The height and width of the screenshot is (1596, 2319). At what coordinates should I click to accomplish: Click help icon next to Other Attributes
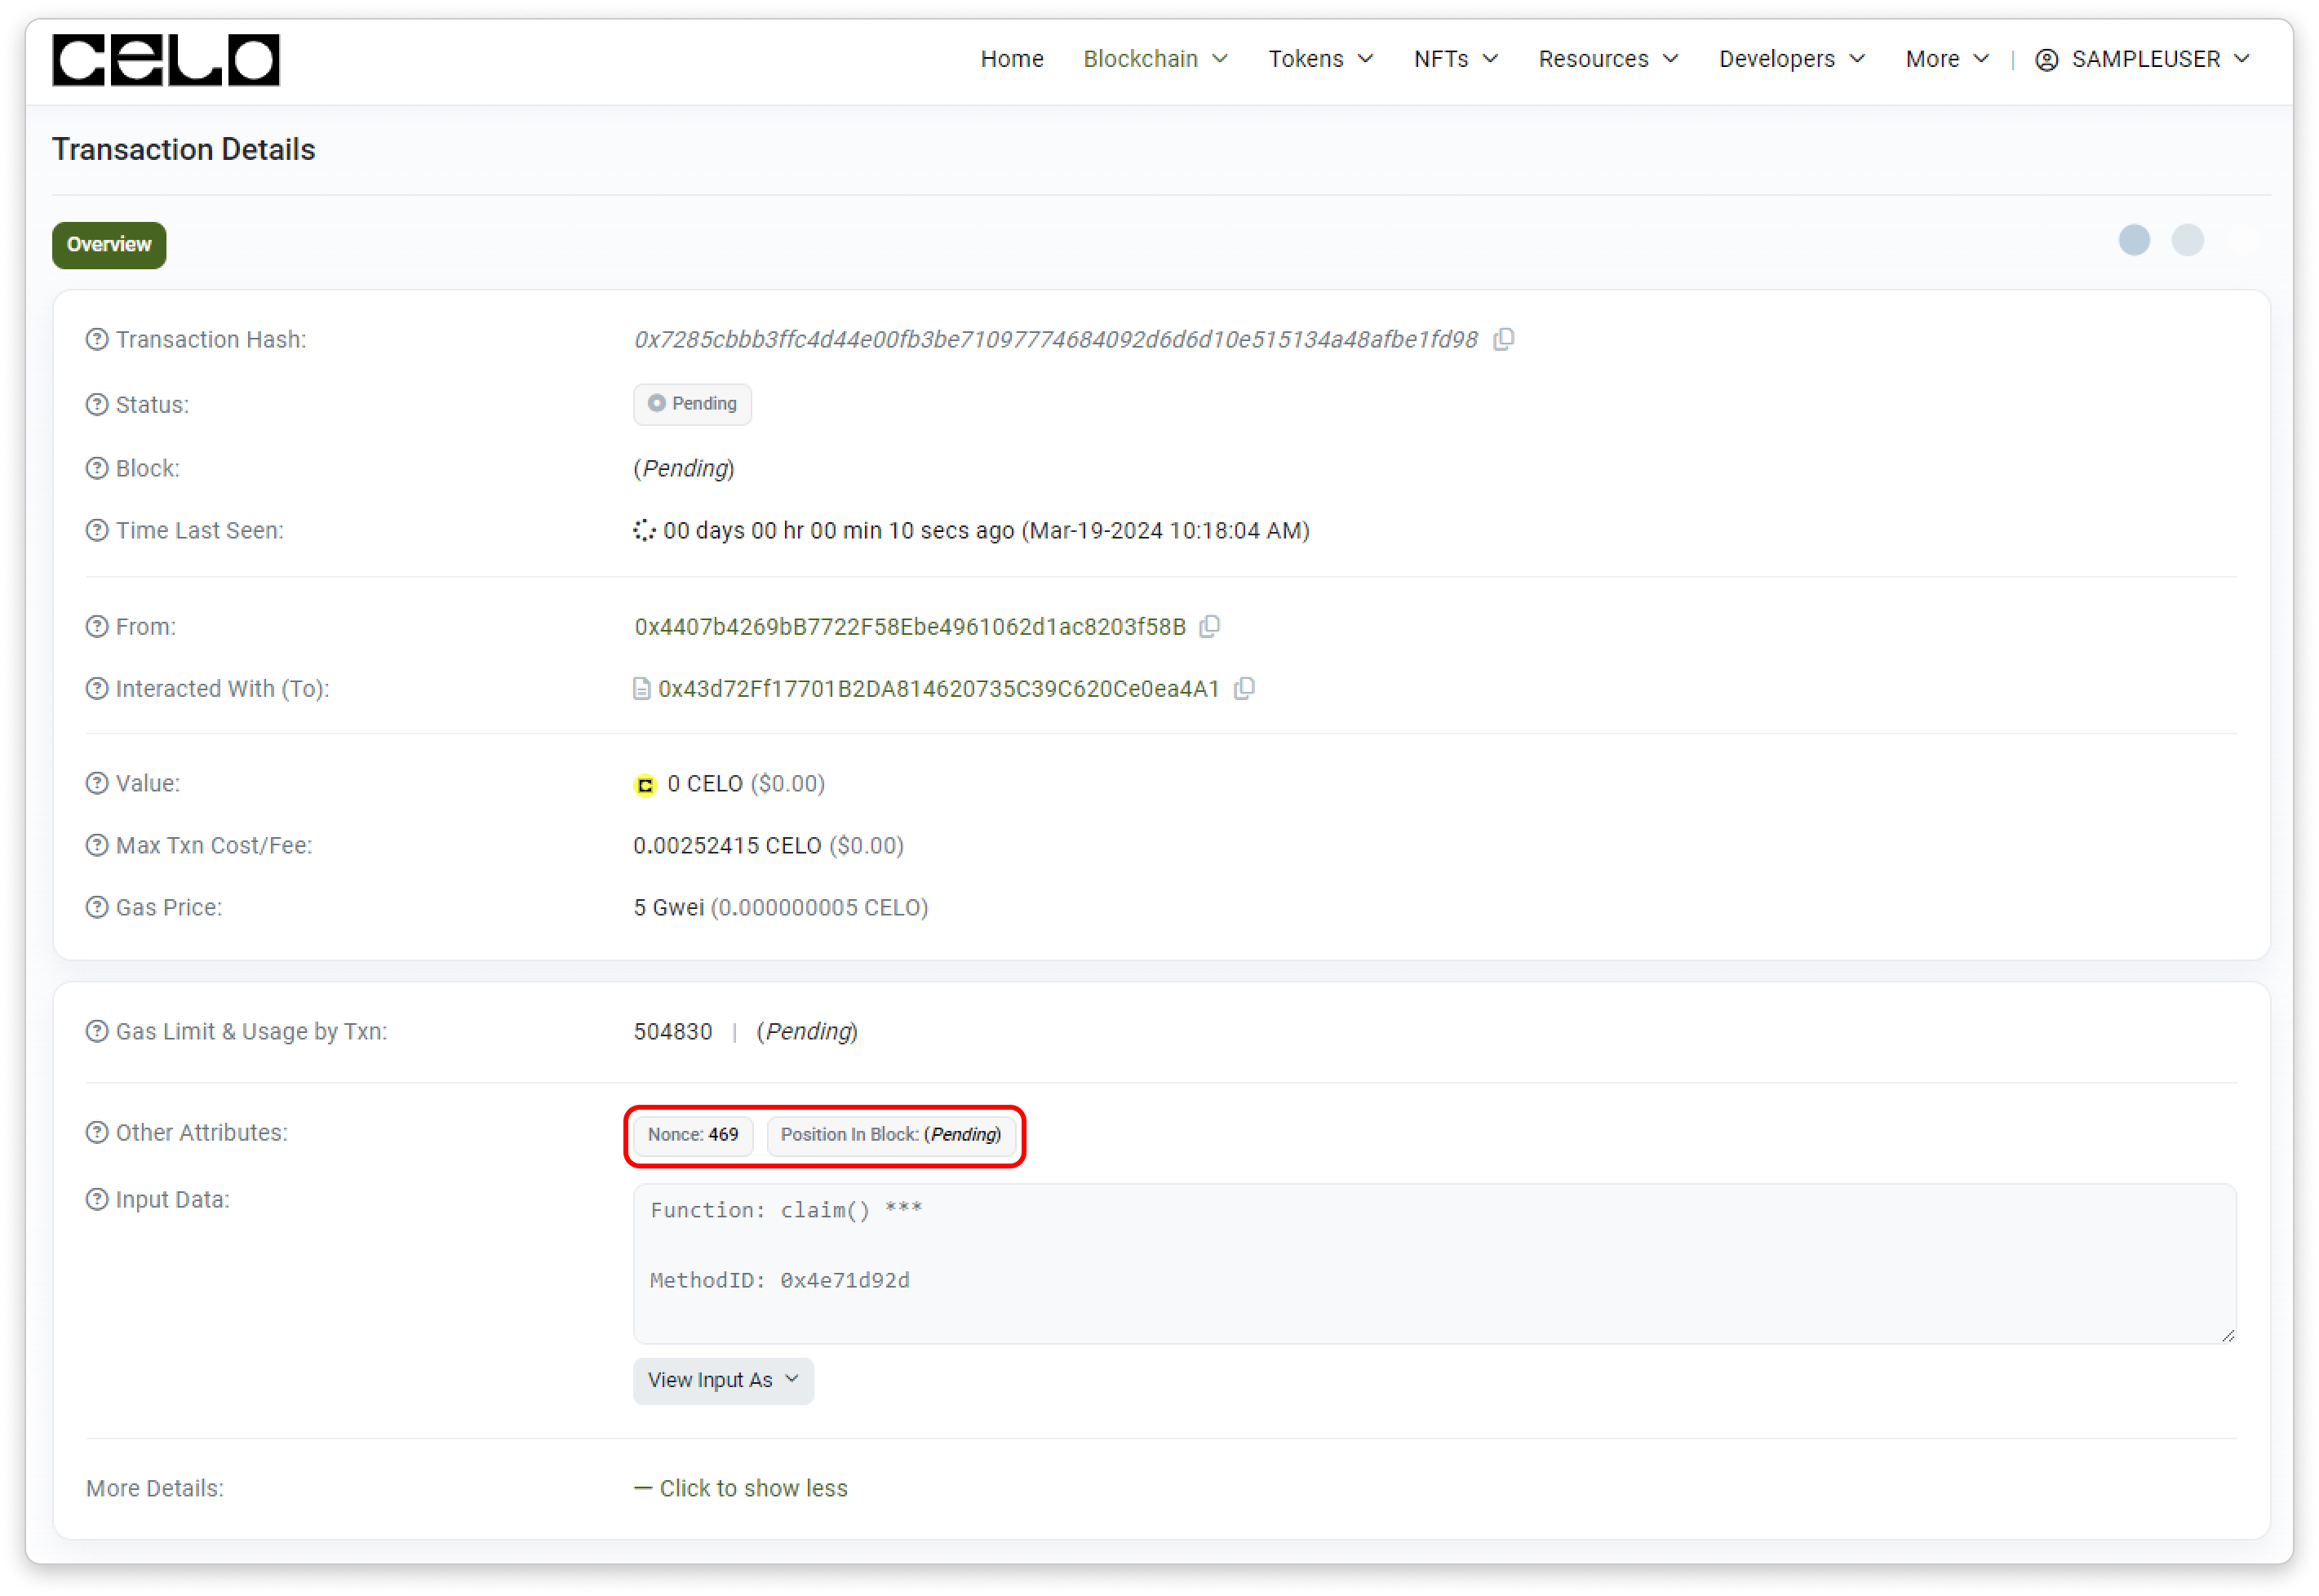click(x=97, y=1132)
